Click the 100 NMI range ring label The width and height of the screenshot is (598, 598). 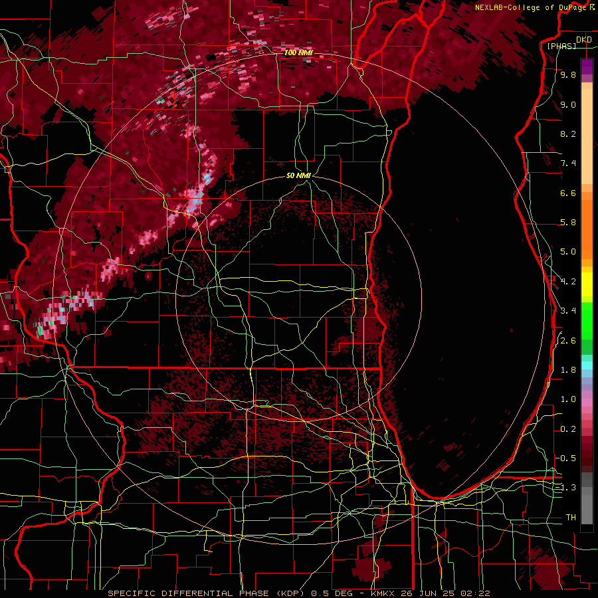298,52
